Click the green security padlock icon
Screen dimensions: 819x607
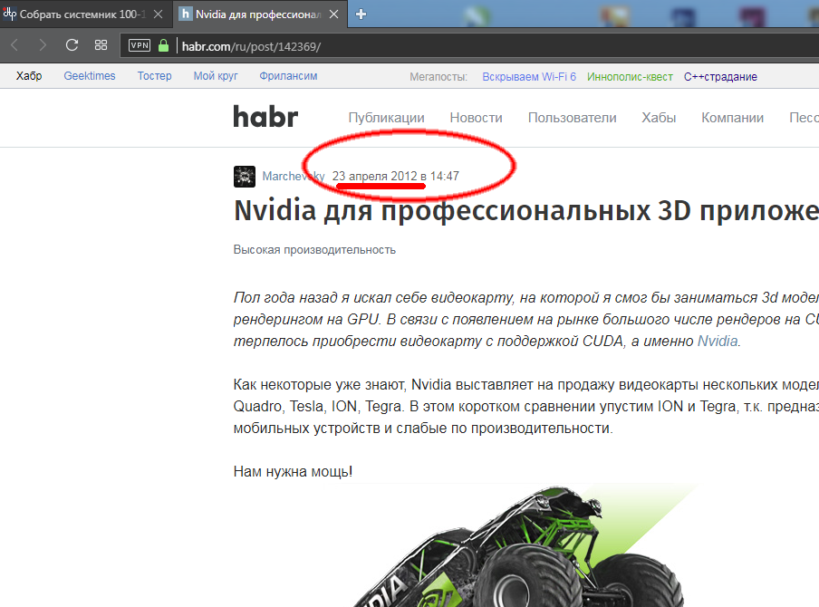pos(163,45)
